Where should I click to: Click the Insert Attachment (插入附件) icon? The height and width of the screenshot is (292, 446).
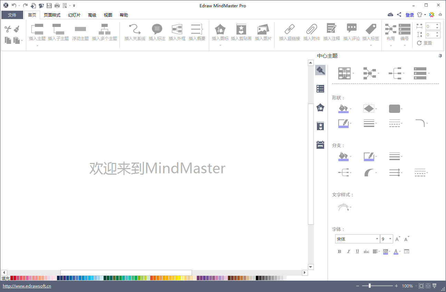312,29
